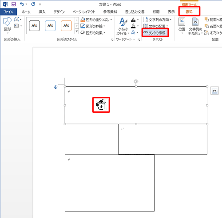Open the 位置 position menu
222x218 pixels.
[182, 26]
